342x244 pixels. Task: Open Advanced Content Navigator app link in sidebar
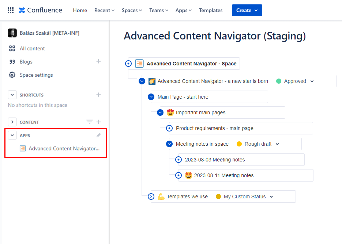pos(64,148)
